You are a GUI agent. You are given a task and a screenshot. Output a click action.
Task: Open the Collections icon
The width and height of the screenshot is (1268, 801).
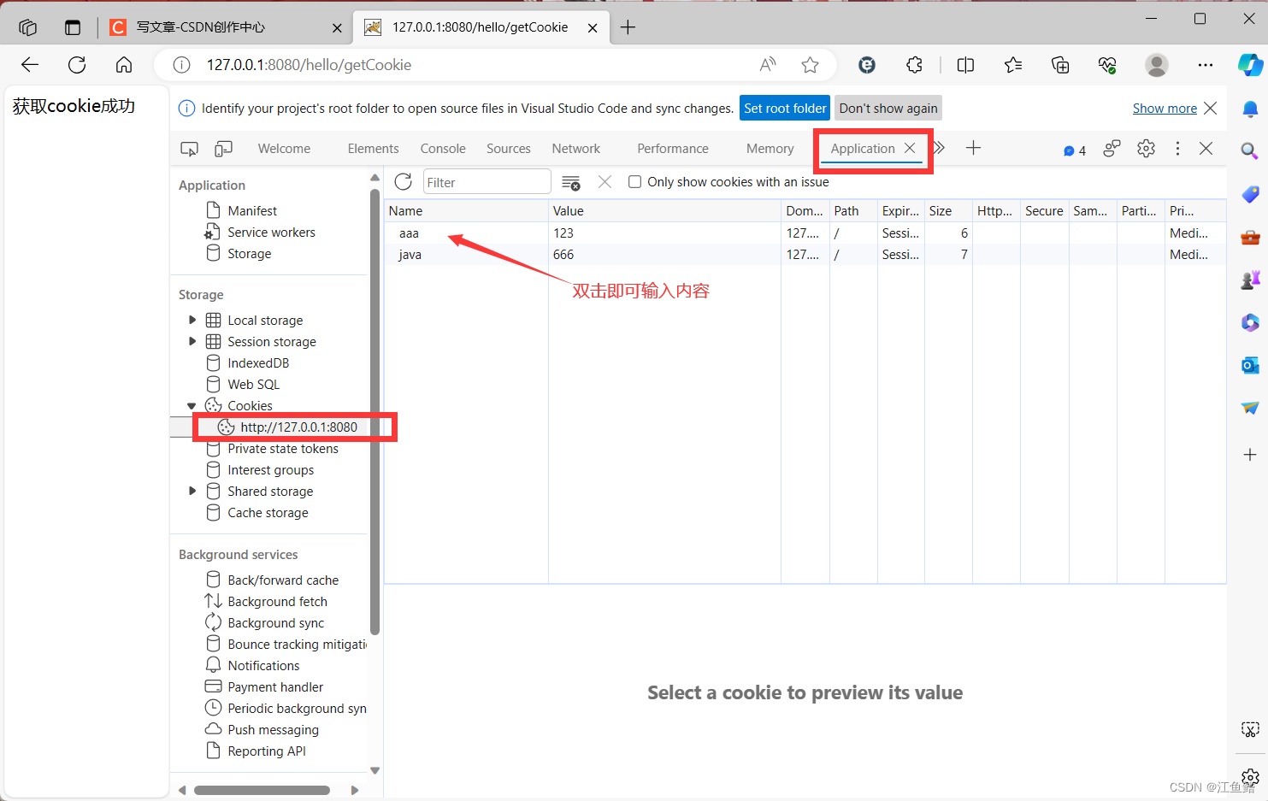point(1060,65)
